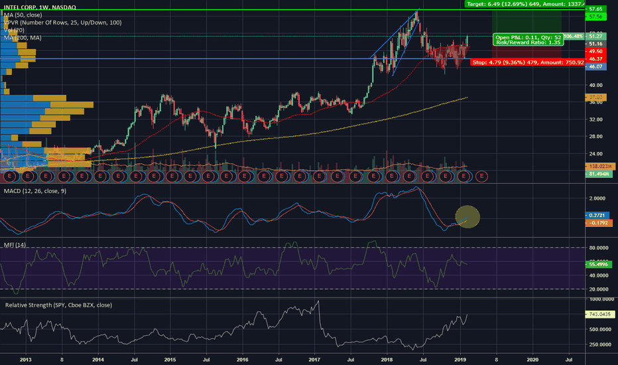
Task: Select the MA (200, MA) indicator legend
Action: 23,37
